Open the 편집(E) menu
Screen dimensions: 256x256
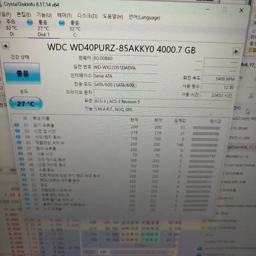[24, 15]
